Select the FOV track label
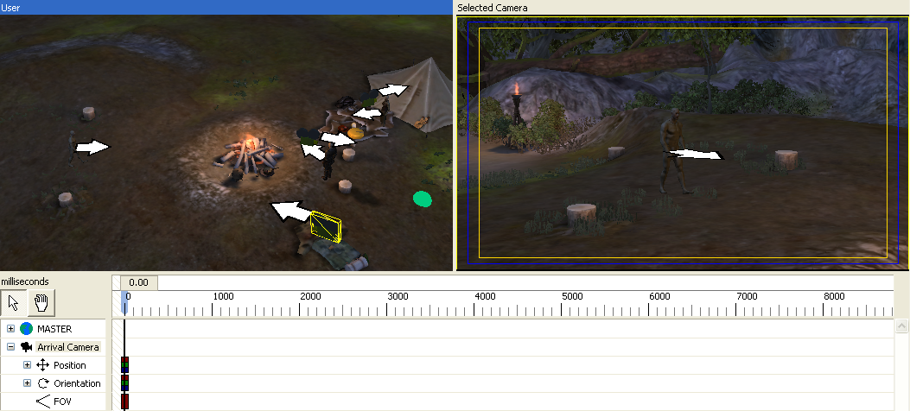The height and width of the screenshot is (411, 910). coord(64,402)
